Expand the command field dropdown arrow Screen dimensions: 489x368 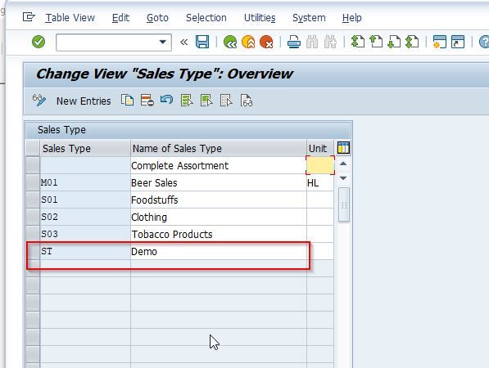[x=162, y=42]
